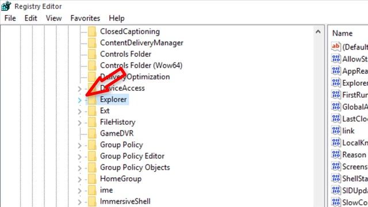Image resolution: width=368 pixels, height=207 pixels.
Task: Click the ClosedCaptioning folder icon
Action: [92, 32]
